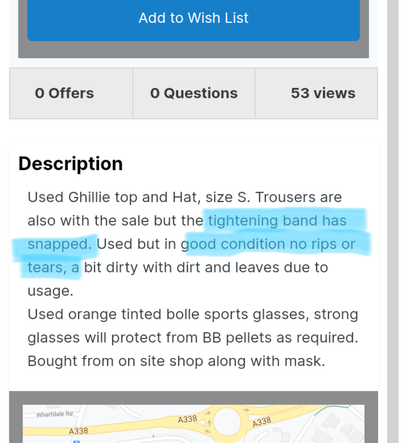The image size is (410, 443).
Task: Click the leftmost A338 road label
Action: point(78,432)
